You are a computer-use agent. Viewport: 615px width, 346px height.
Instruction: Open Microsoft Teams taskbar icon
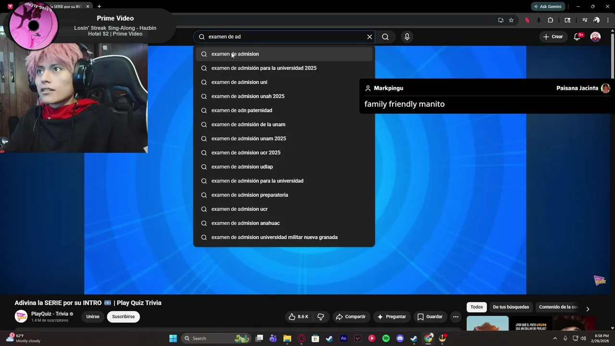273,338
